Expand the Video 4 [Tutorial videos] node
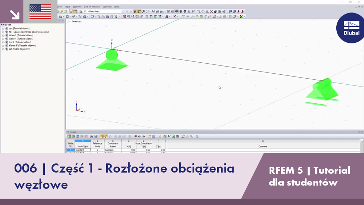The width and height of the screenshot is (364, 205). click(3, 39)
